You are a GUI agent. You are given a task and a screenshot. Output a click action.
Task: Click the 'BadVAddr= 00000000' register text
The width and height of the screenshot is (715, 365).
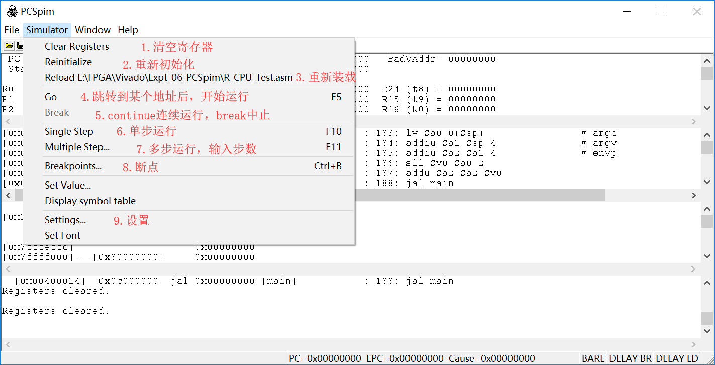tap(442, 59)
